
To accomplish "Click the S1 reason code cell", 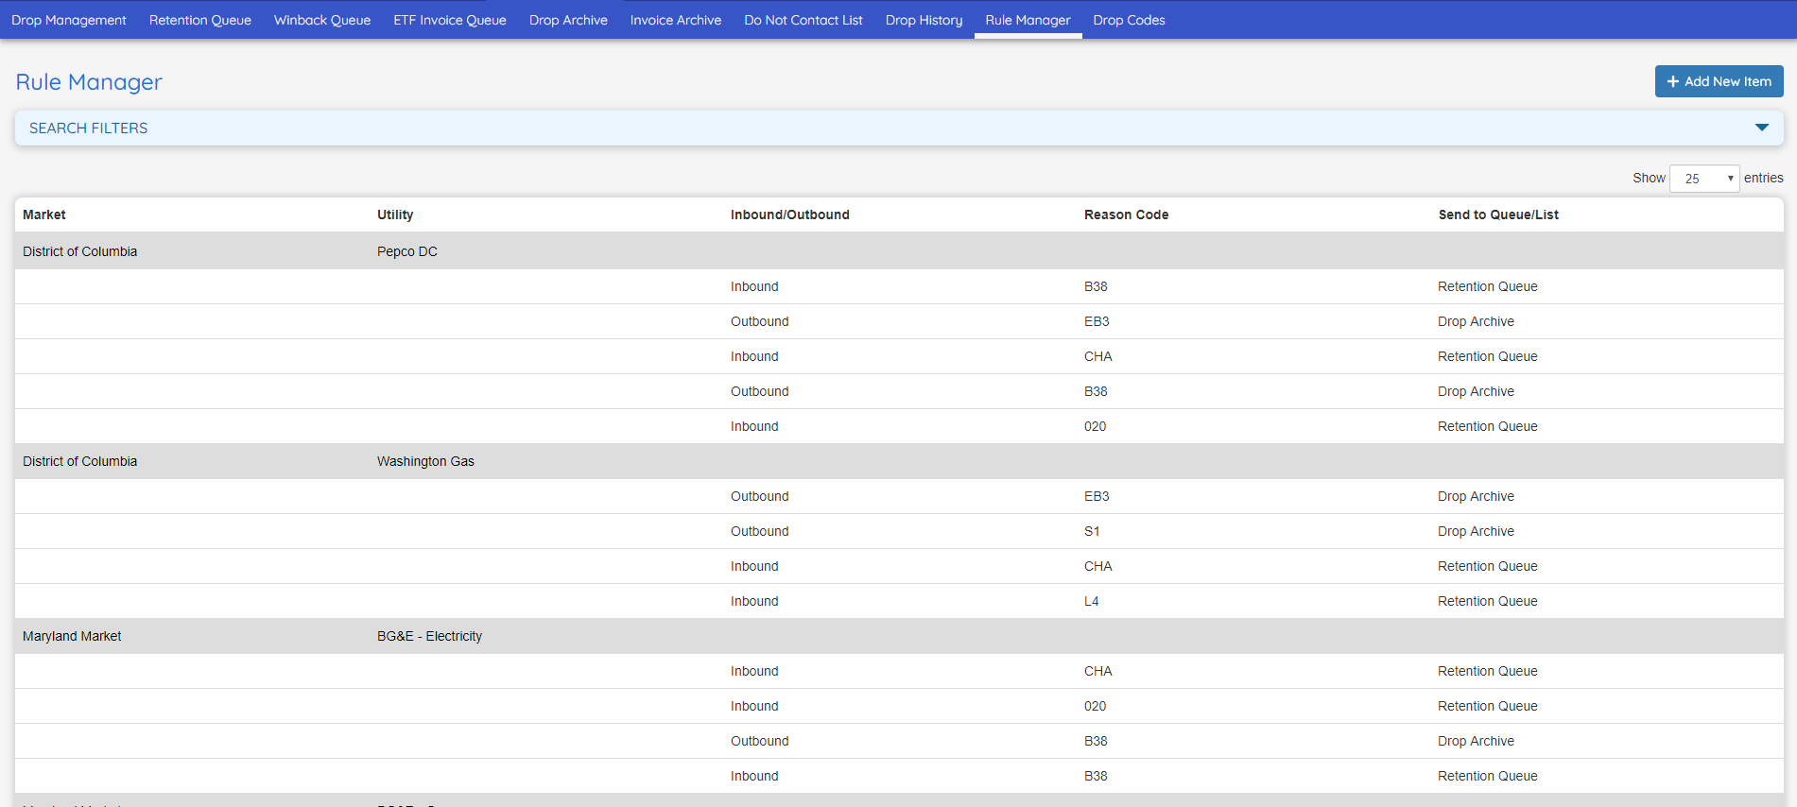I will (x=1092, y=531).
